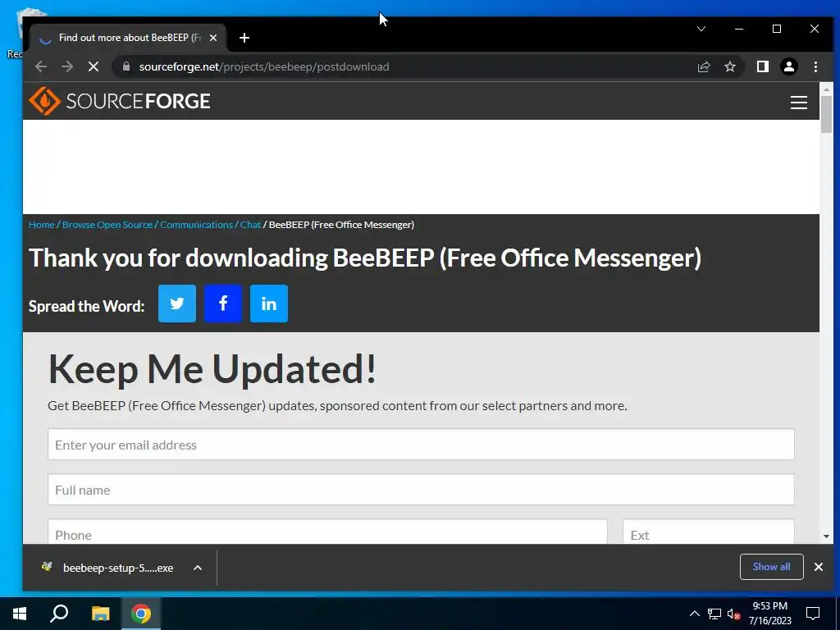Expand the download item options chevron

[x=198, y=568]
